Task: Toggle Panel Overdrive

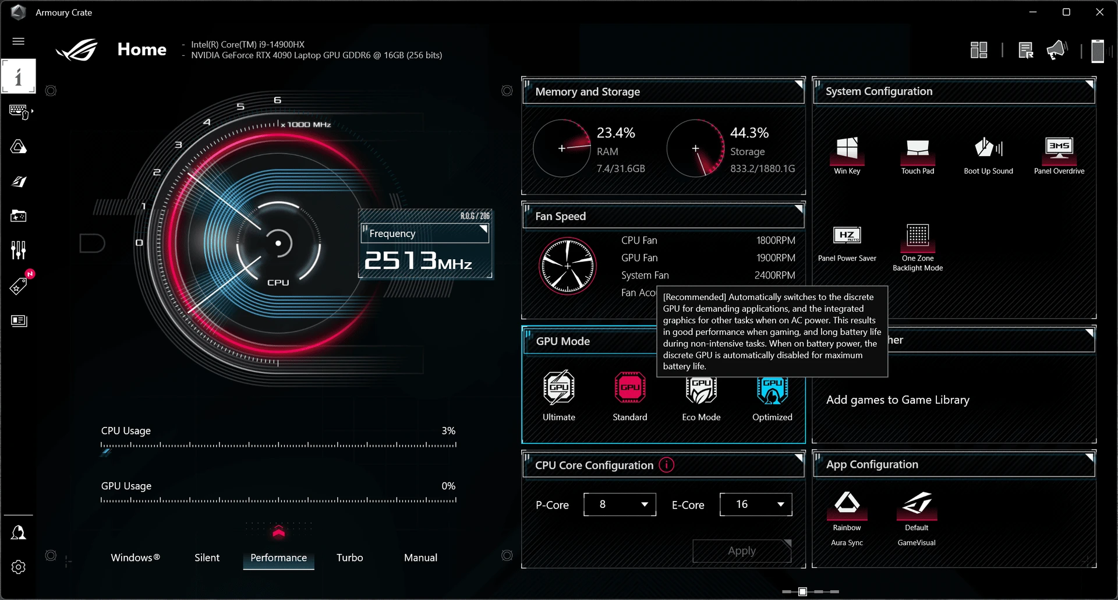Action: pyautogui.click(x=1059, y=155)
